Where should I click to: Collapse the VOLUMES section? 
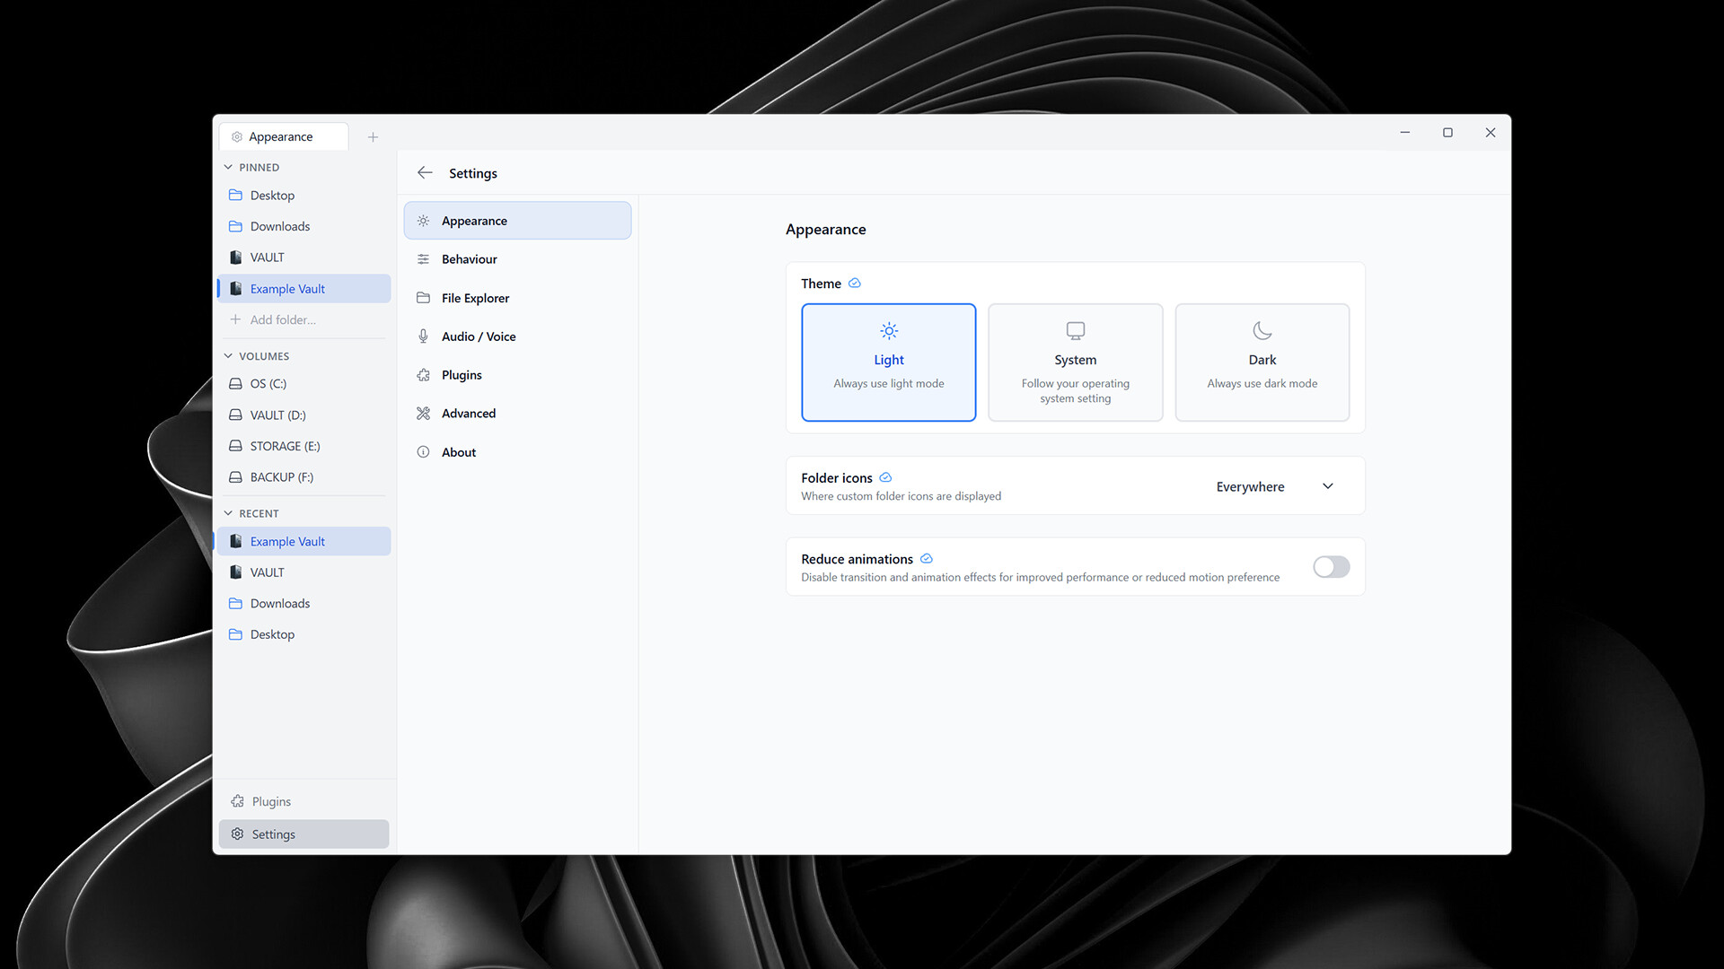click(x=228, y=356)
